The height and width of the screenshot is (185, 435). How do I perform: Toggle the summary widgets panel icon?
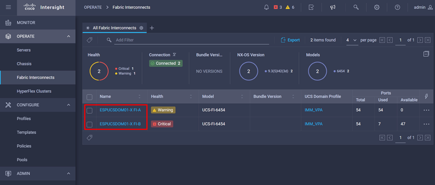[426, 54]
